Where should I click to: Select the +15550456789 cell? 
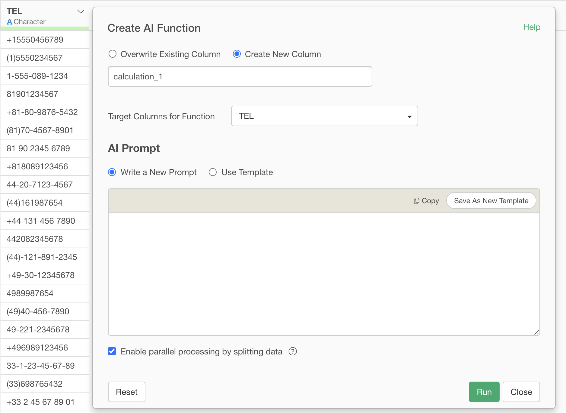point(45,40)
